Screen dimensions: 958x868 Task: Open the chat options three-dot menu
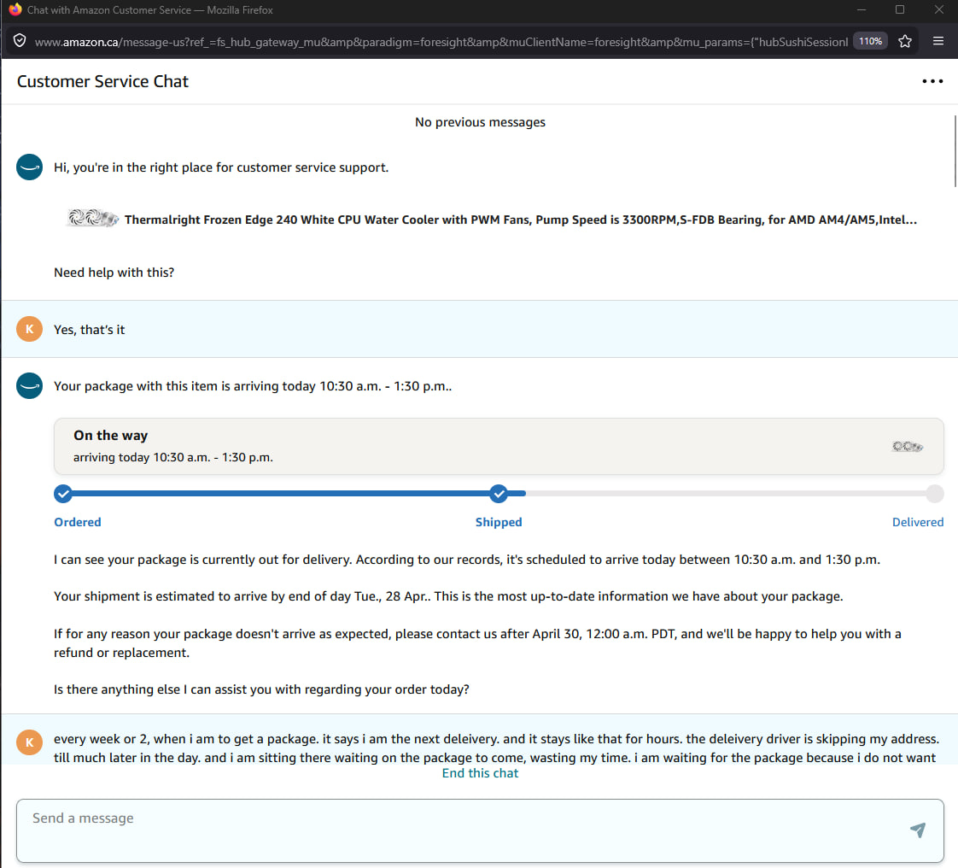[932, 81]
